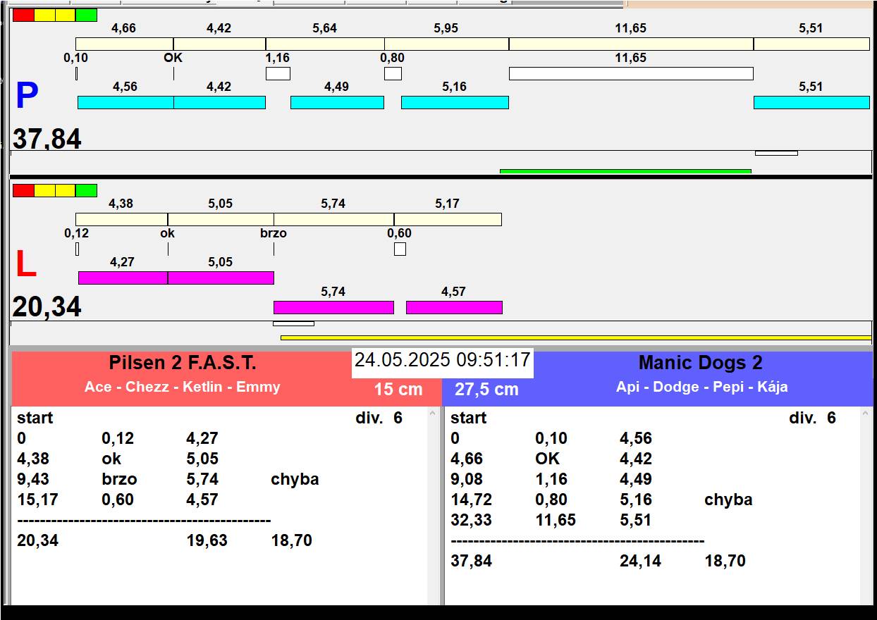This screenshot has width=877, height=620.
Task: Click the magenta 4,57 run bar in lane L
Action: [x=454, y=307]
